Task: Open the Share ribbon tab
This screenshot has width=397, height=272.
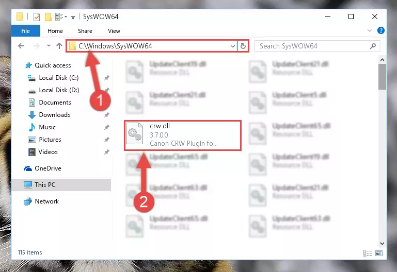Action: [x=85, y=31]
